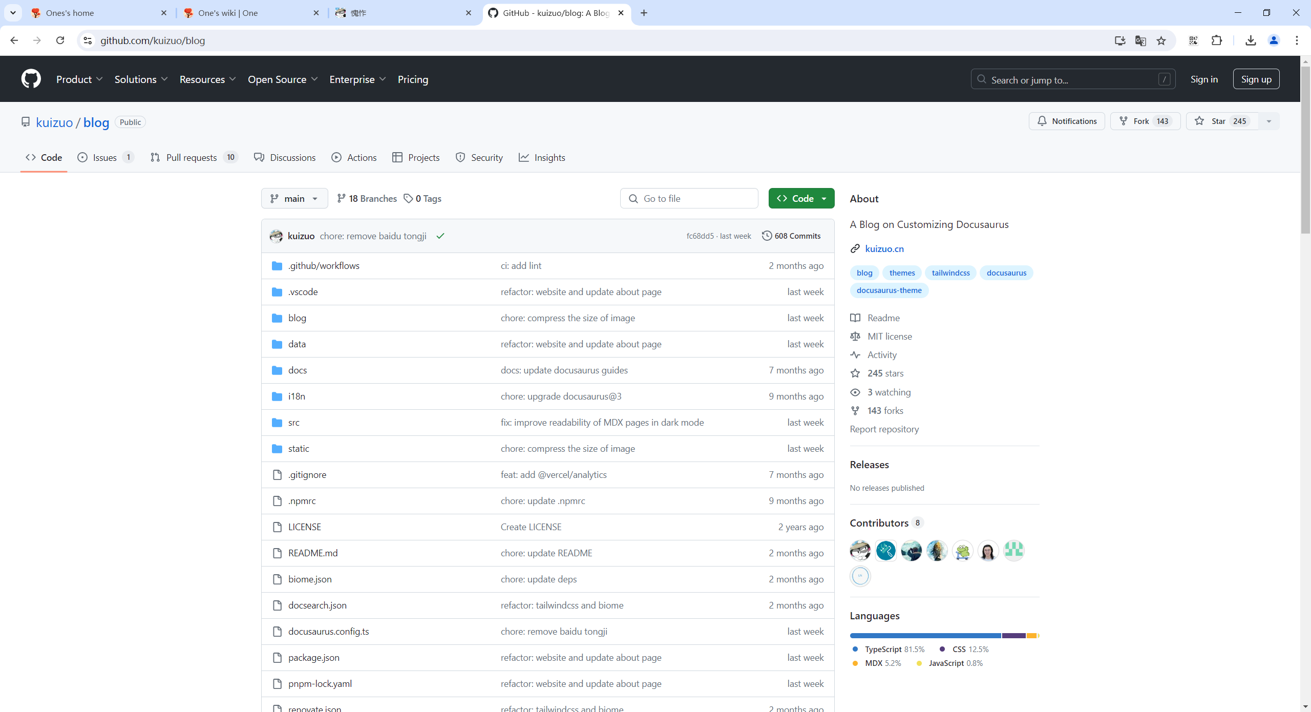
Task: Open the src folder
Action: pos(293,422)
